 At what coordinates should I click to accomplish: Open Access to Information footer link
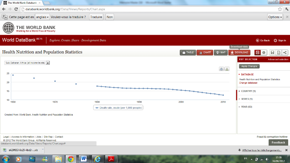(22, 137)
